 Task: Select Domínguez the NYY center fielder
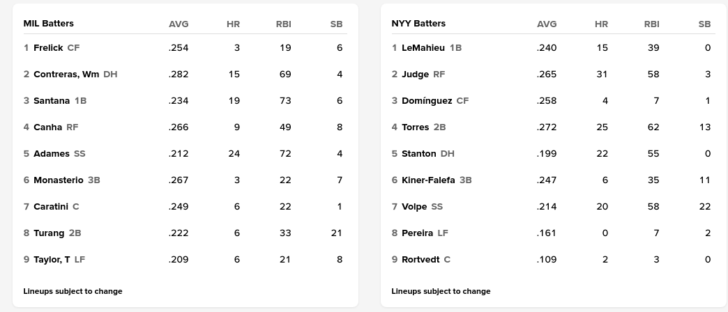(x=427, y=101)
